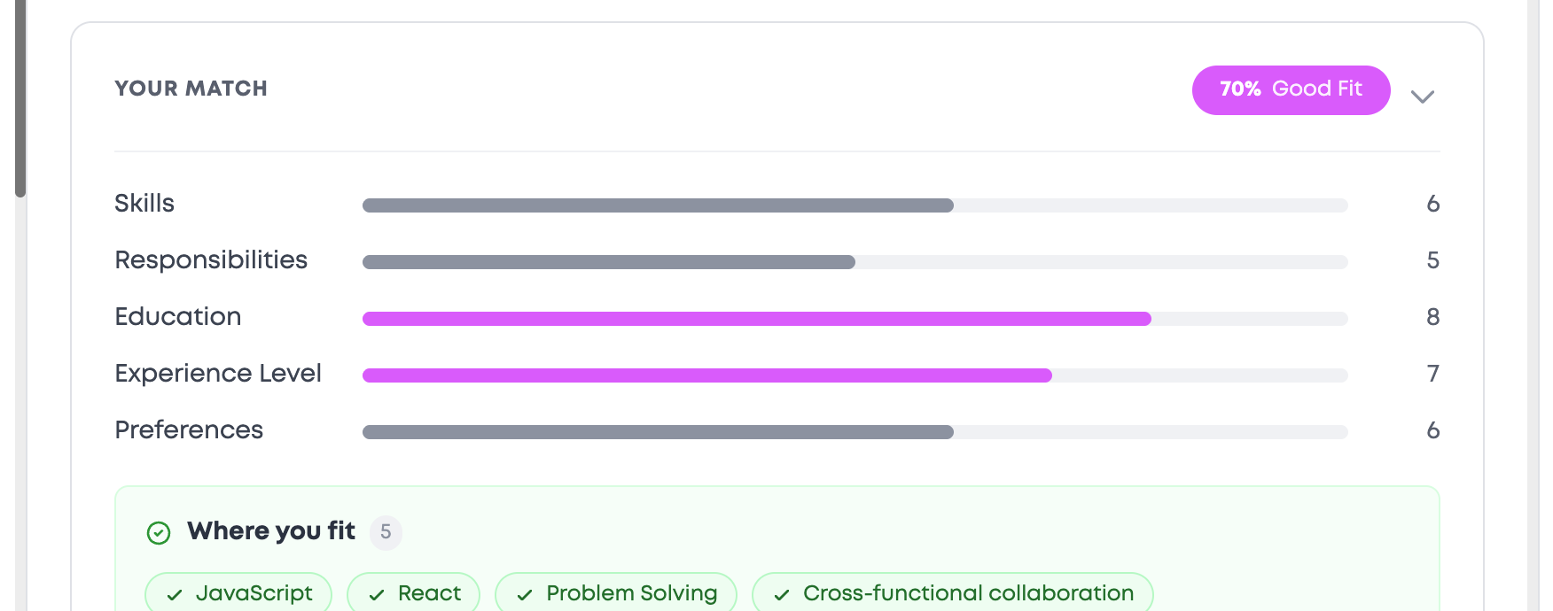
Task: Click the green check circle icon beside Where you fit
Action: tap(159, 532)
